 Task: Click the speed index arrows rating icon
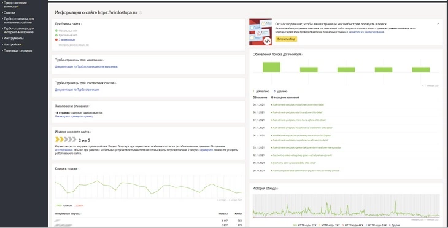66,140
